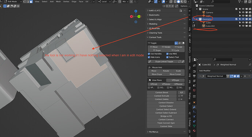Select edge selection mode icon

point(28,1)
